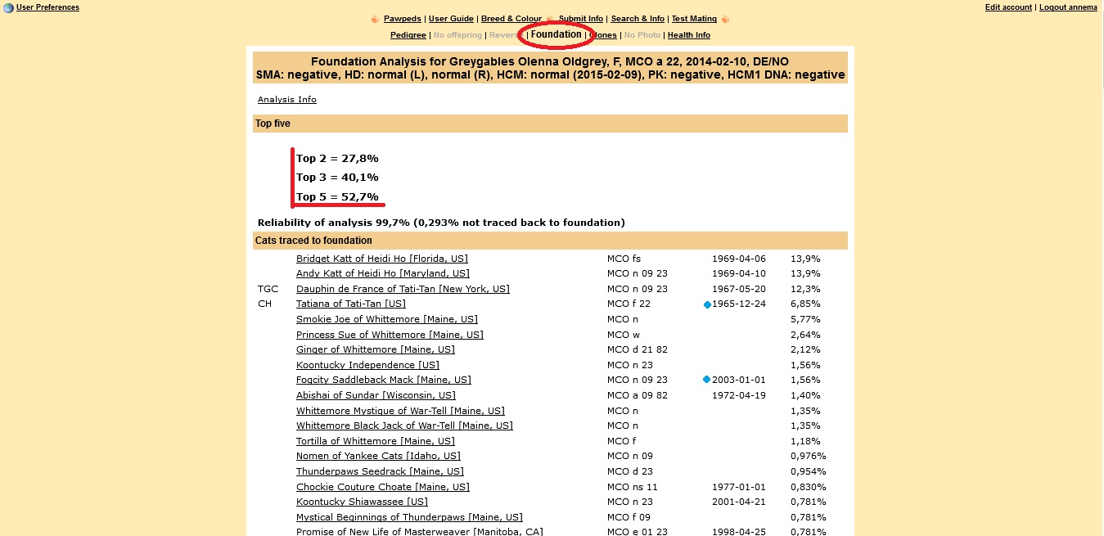Click the Reliability of analysis 99,7% line
Image resolution: width=1104 pixels, height=536 pixels.
point(441,223)
